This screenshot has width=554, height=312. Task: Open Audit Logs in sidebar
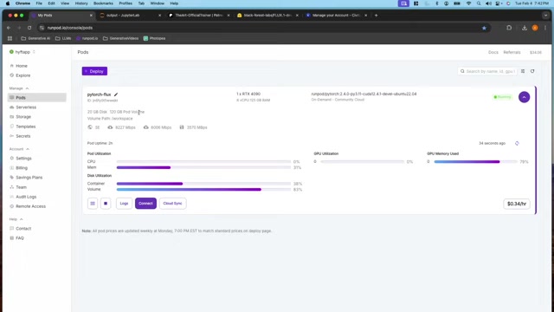26,197
